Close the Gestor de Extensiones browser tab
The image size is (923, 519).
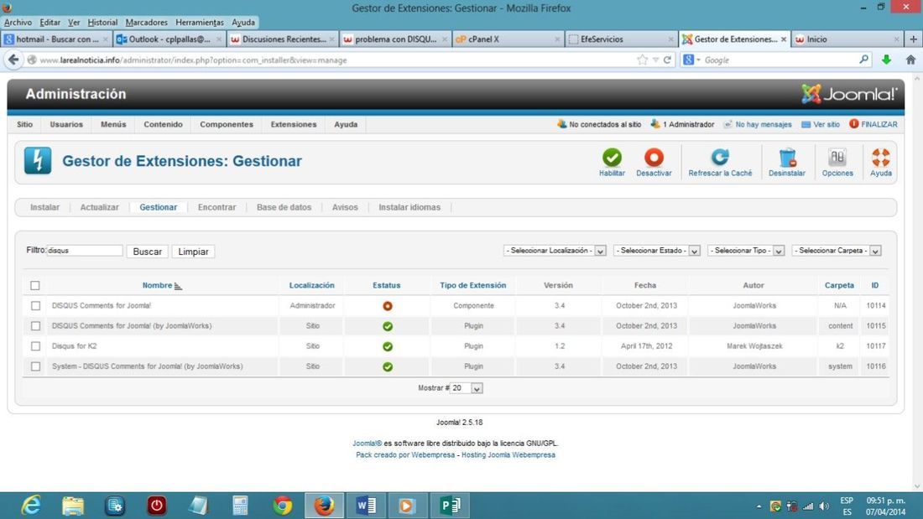[x=784, y=39]
